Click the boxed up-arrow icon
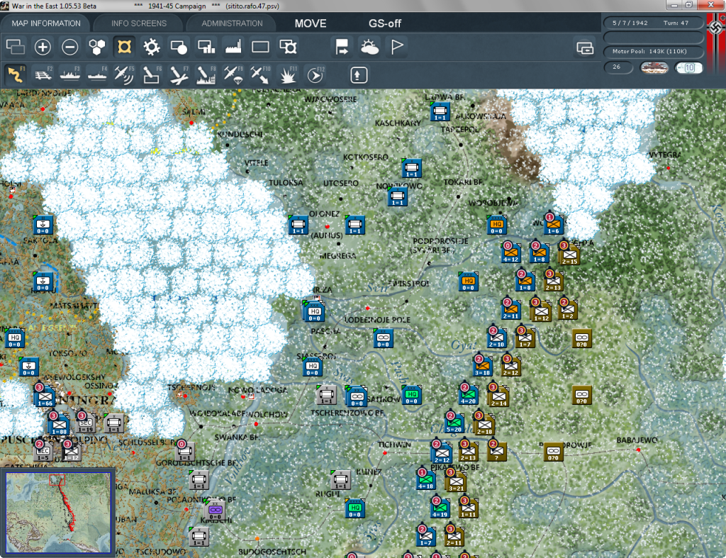 click(x=358, y=75)
